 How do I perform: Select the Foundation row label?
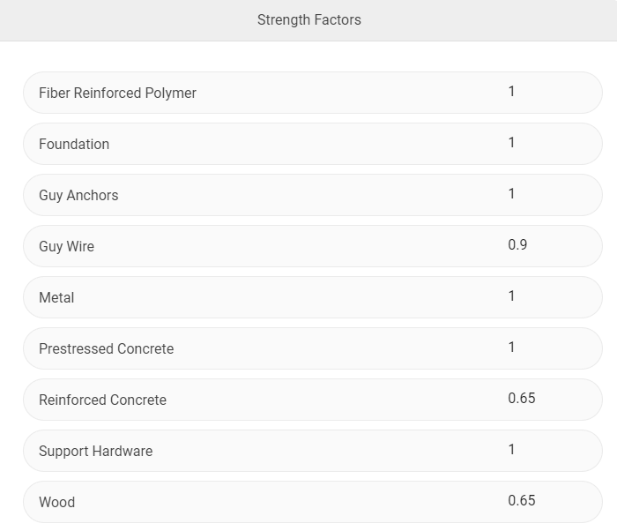(74, 144)
